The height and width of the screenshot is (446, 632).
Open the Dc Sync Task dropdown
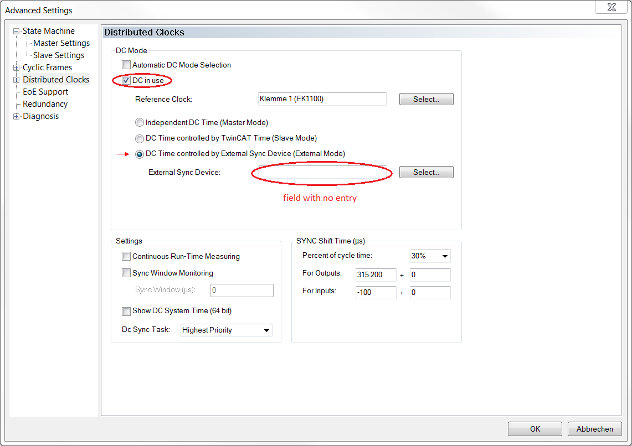point(226,330)
